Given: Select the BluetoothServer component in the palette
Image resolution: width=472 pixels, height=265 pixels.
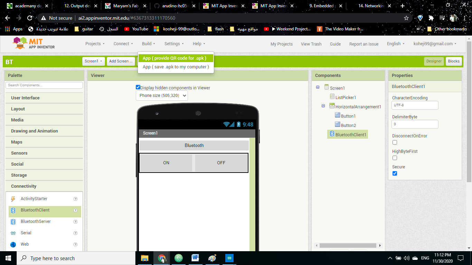Looking at the screenshot, I should [x=36, y=221].
